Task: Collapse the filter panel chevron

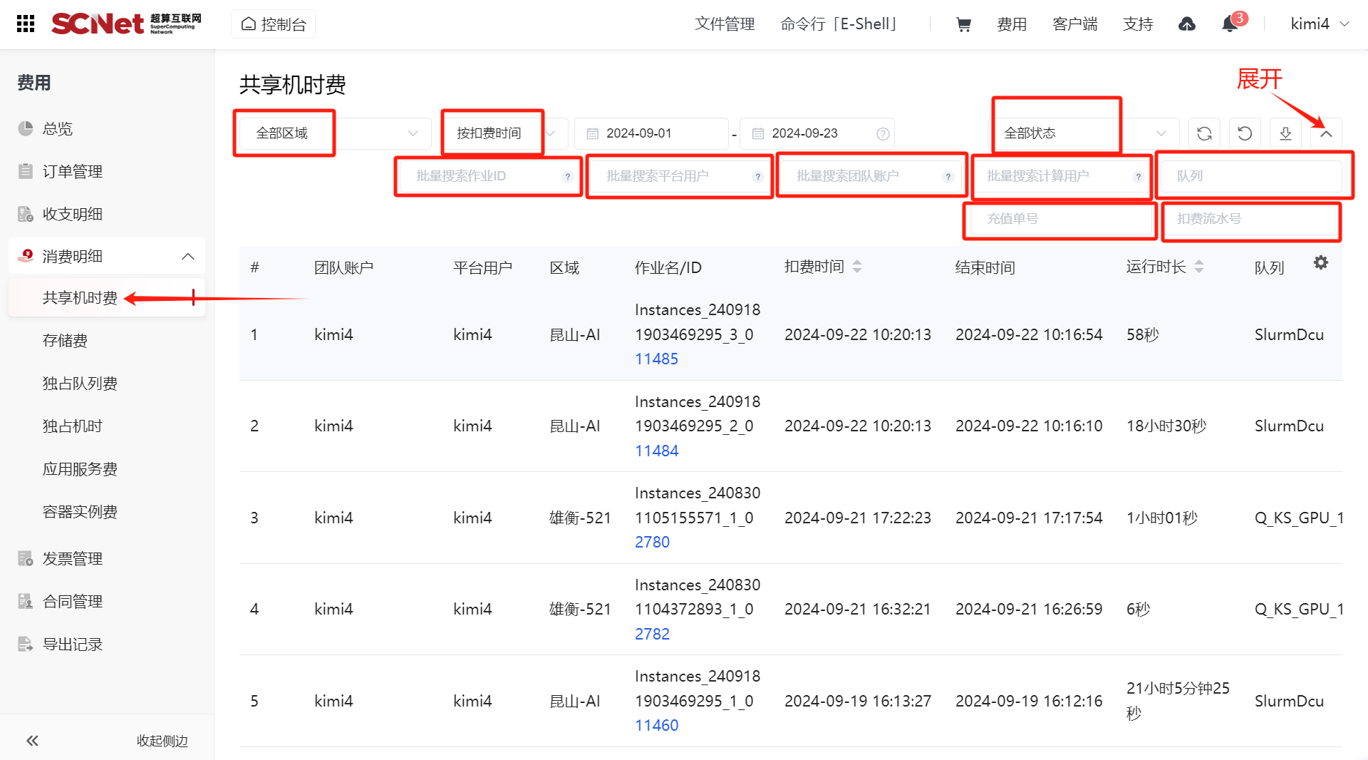Action: [x=1326, y=133]
